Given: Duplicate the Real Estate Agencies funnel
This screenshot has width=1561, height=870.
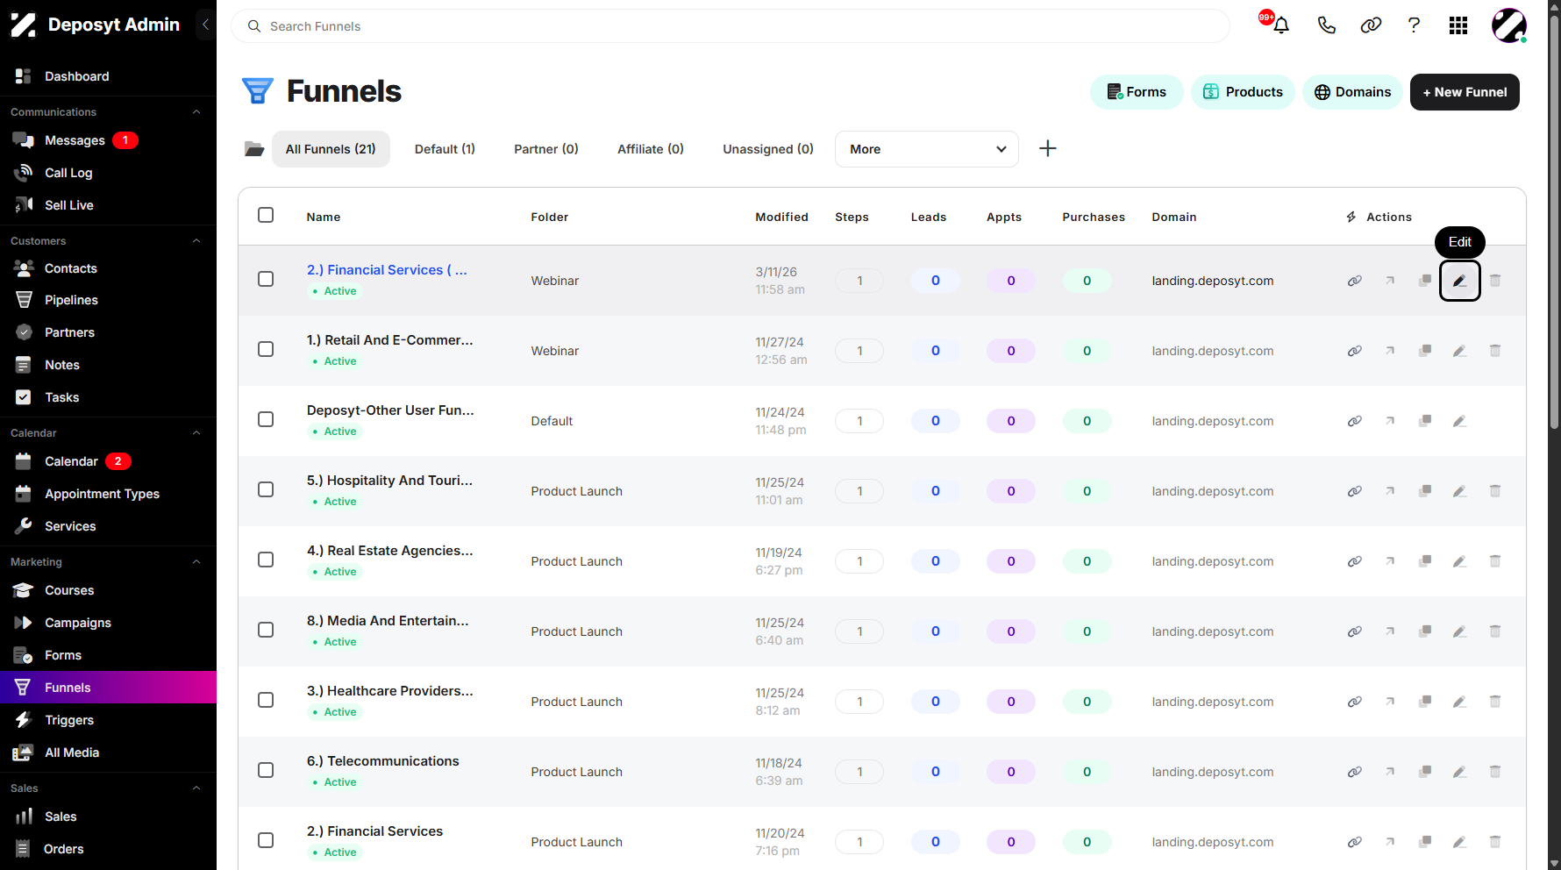Looking at the screenshot, I should click(1425, 561).
